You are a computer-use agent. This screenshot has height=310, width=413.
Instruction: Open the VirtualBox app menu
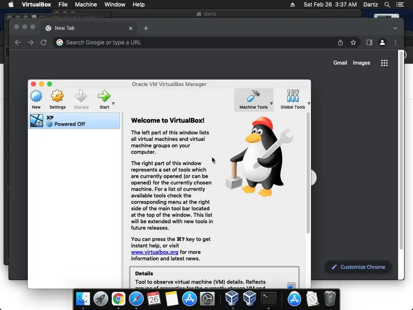click(x=36, y=4)
